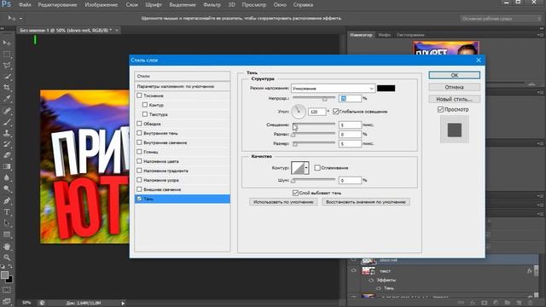Enable the Сглаживание checkbox

tap(317, 168)
